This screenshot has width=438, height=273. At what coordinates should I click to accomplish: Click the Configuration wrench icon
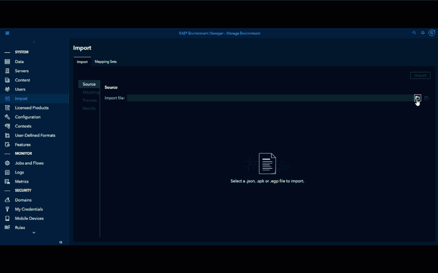tap(7, 117)
